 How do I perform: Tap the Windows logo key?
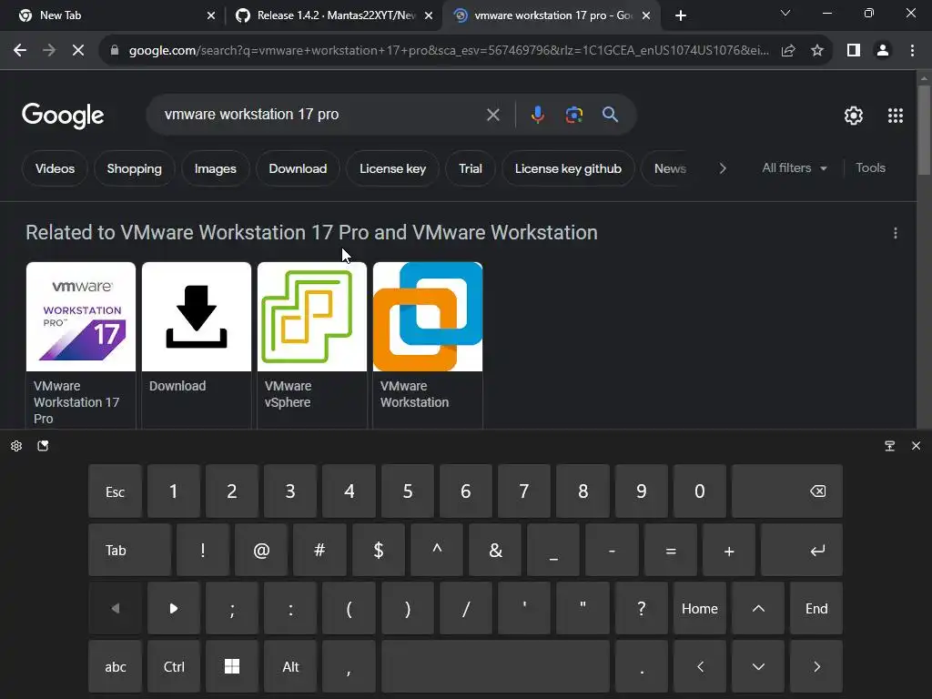tap(232, 667)
